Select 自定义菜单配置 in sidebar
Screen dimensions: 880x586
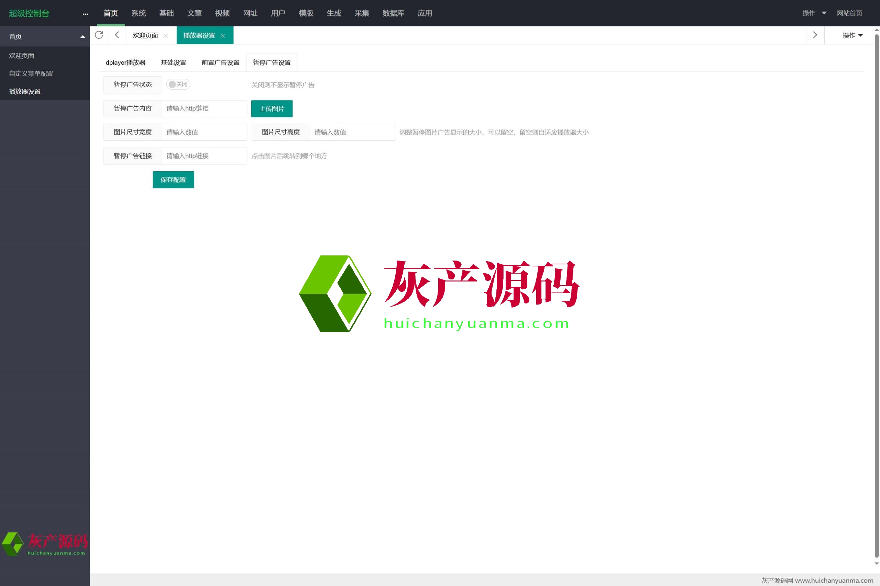pyautogui.click(x=31, y=73)
